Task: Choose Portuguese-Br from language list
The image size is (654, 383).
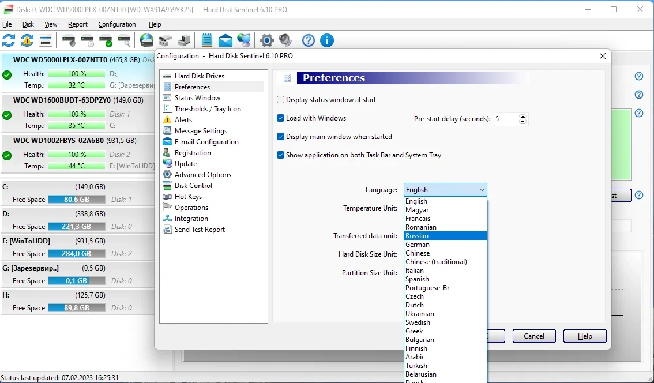Action: tap(445, 288)
